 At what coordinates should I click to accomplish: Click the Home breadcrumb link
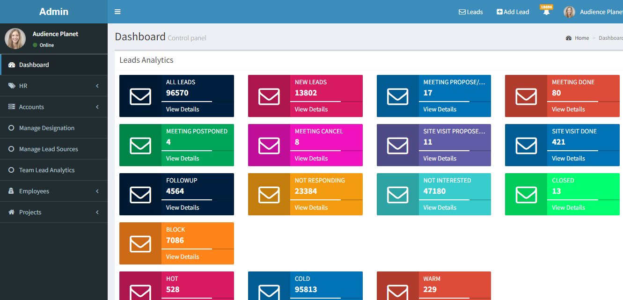(x=582, y=38)
